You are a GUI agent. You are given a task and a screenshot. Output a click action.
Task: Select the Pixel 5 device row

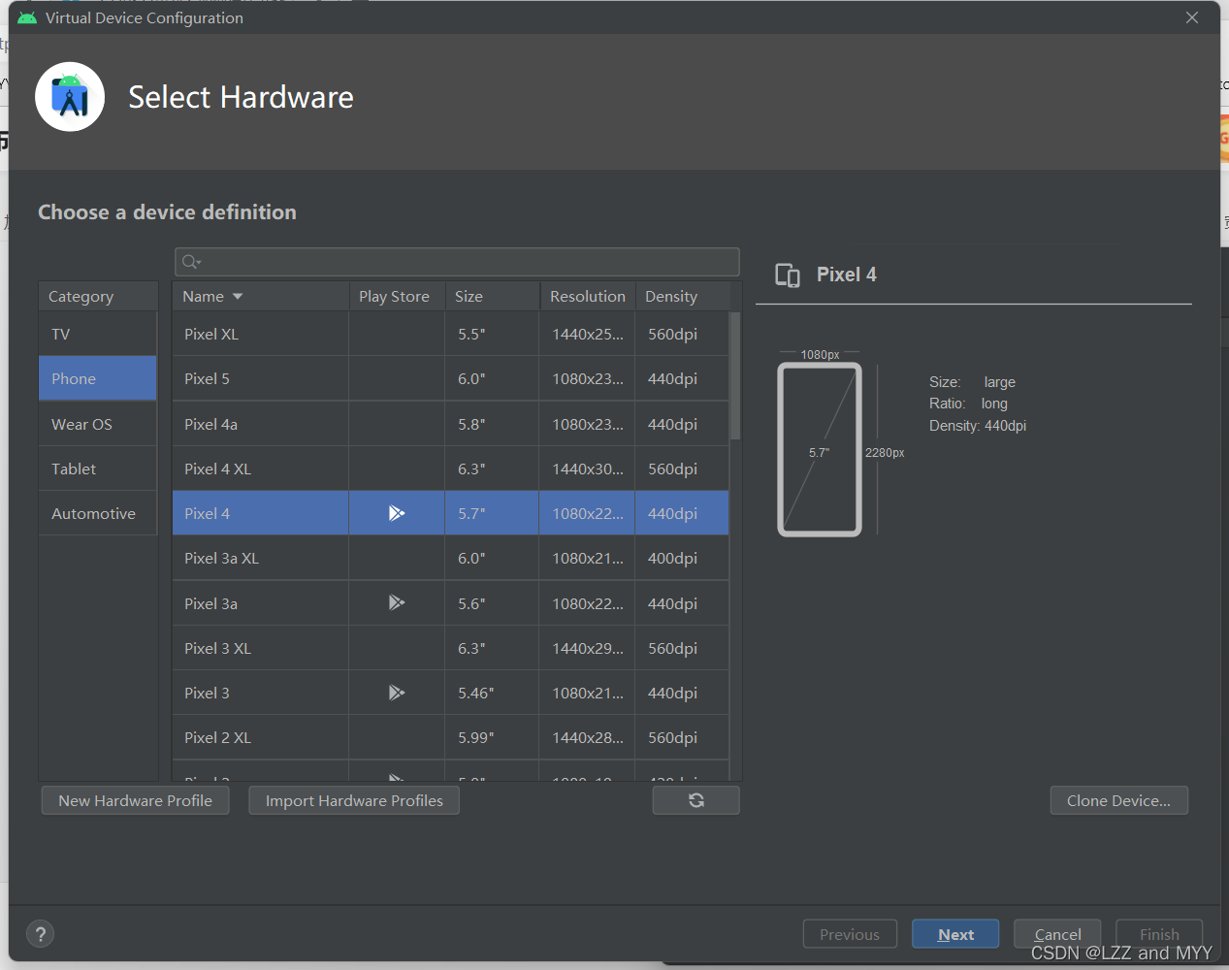pyautogui.click(x=451, y=378)
